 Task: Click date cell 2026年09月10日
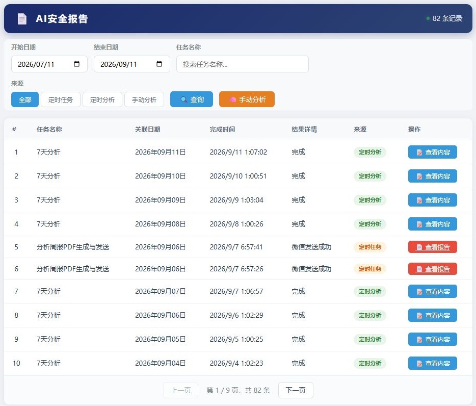point(161,176)
